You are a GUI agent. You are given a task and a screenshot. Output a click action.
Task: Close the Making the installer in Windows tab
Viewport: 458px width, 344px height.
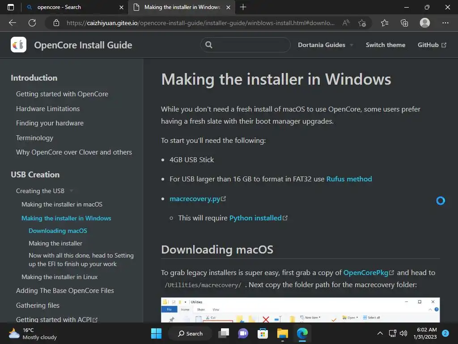tap(229, 7)
